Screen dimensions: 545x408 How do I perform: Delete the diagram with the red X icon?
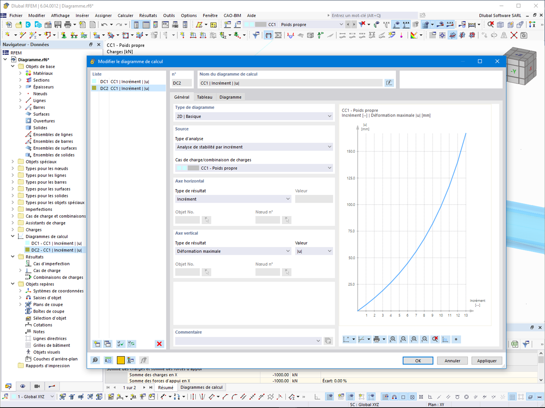click(159, 344)
